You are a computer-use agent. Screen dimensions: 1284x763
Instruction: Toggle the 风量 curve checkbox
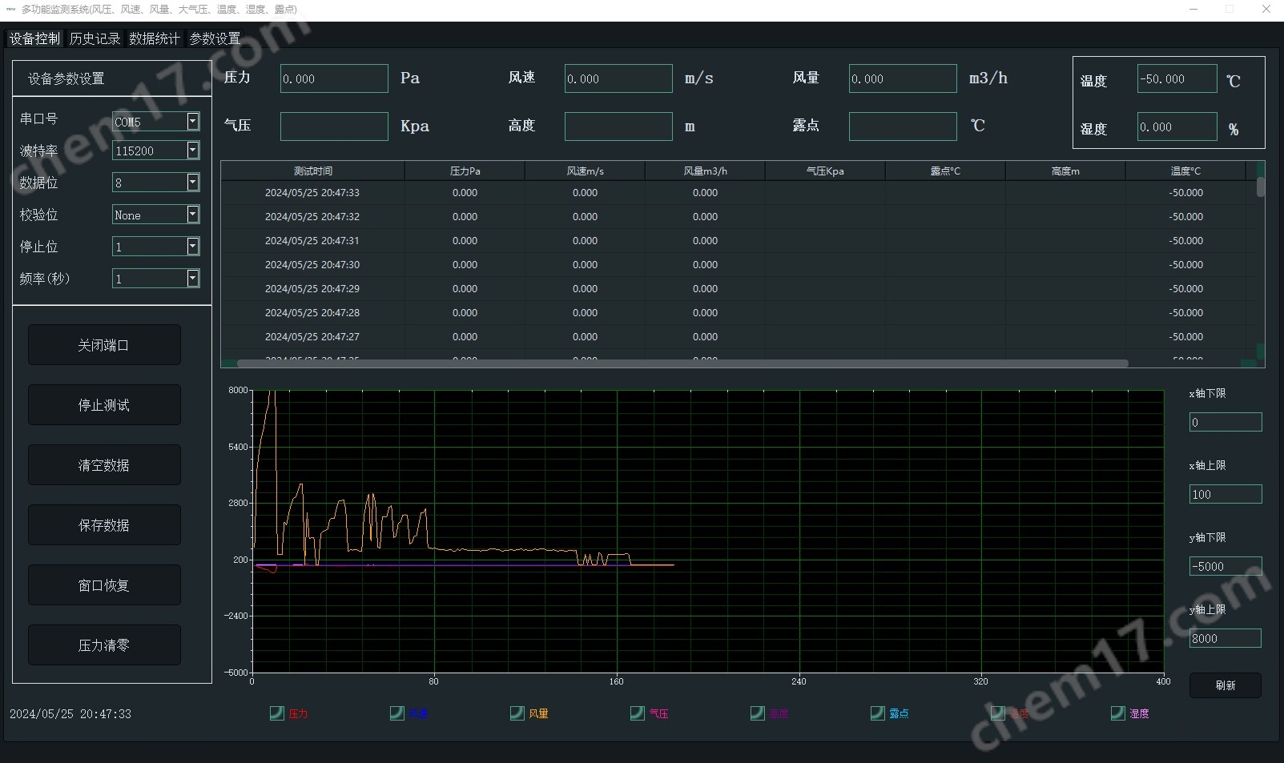517,713
